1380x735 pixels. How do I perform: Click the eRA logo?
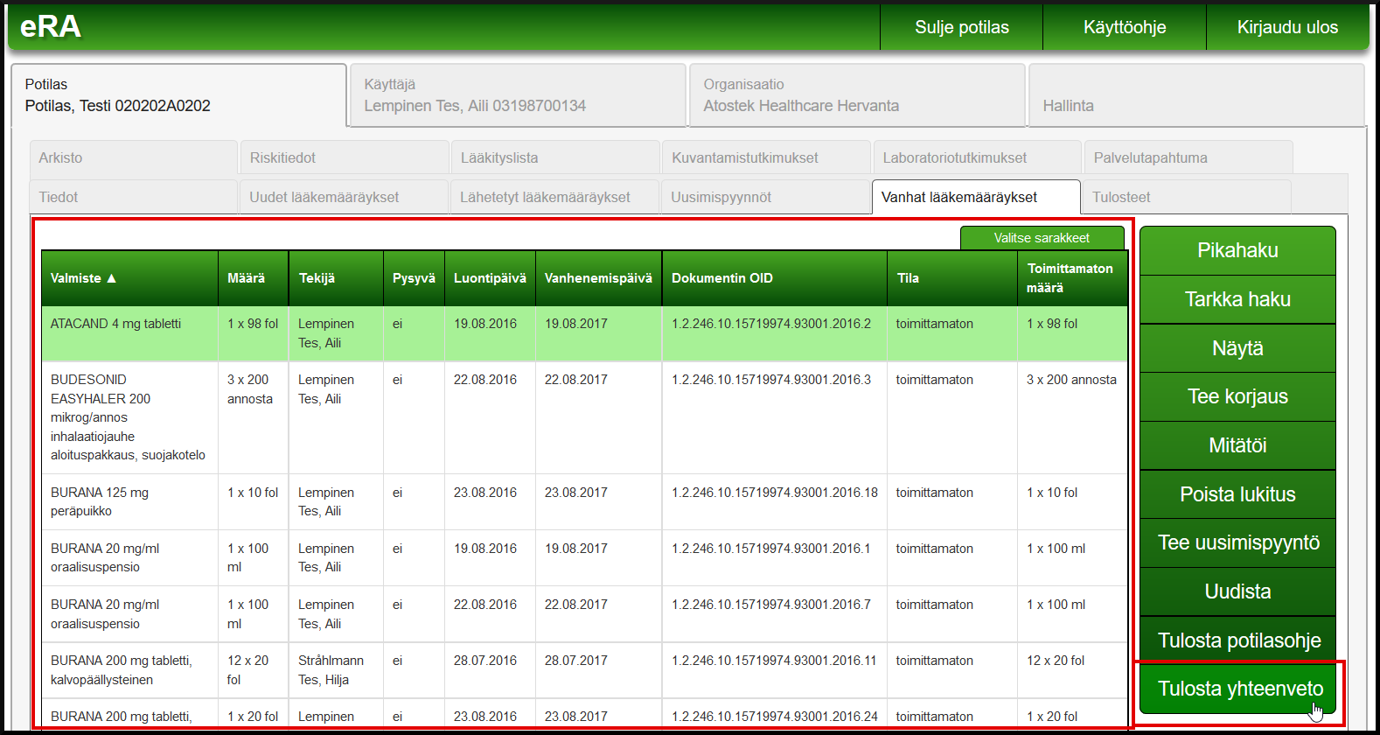pyautogui.click(x=51, y=27)
